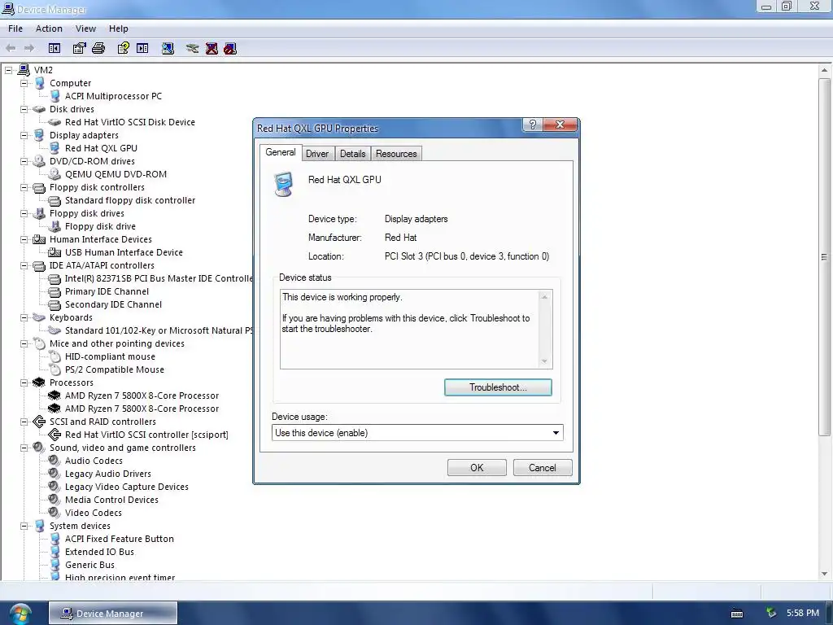Select Primary IDE Channel

(107, 291)
